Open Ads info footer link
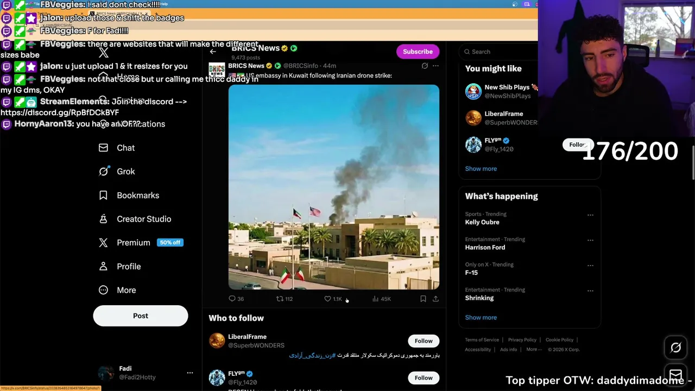This screenshot has height=391, width=695. click(x=508, y=350)
